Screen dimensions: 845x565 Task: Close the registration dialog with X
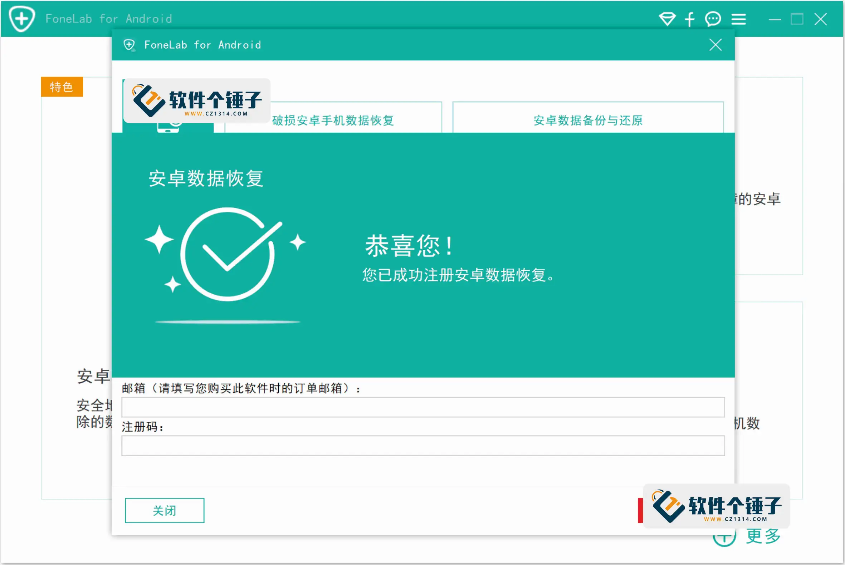[x=715, y=45]
